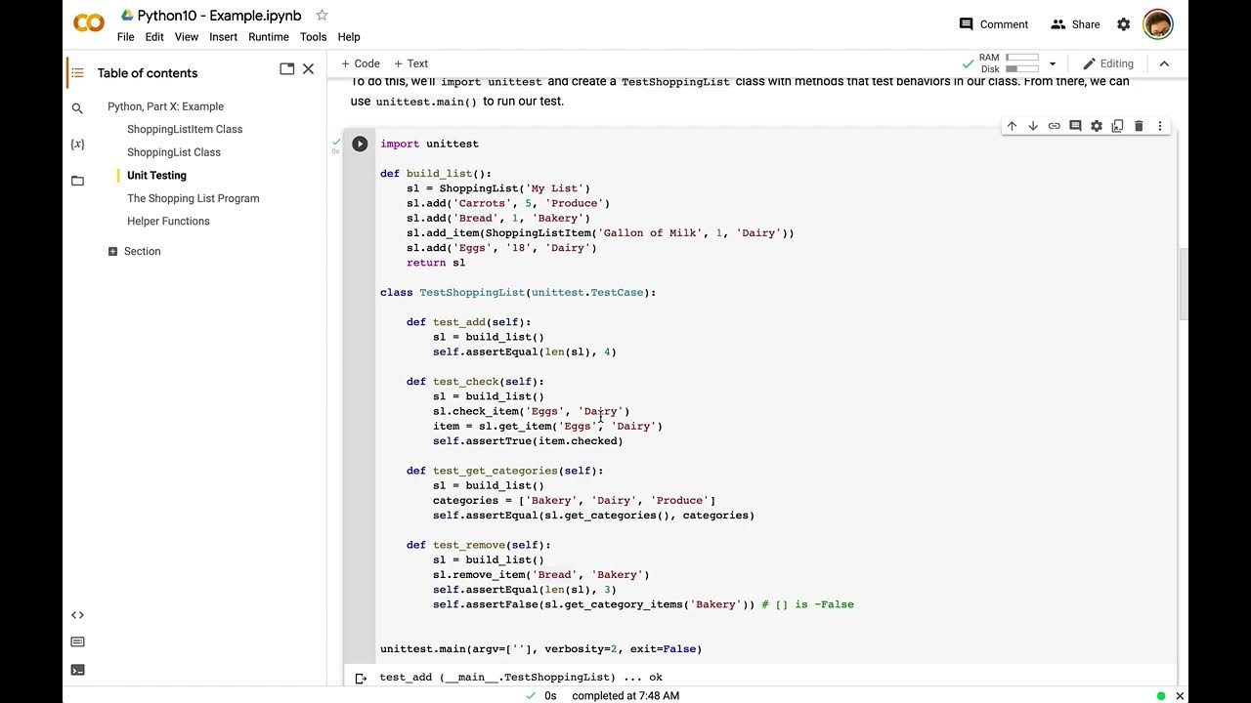Screen dimensions: 1251x703
Task: Click 'test_add ... ok' output line
Action: point(521,678)
